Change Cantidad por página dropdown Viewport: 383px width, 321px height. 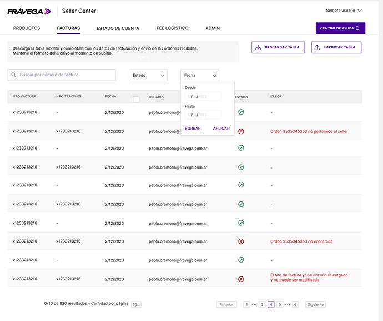pyautogui.click(x=136, y=305)
